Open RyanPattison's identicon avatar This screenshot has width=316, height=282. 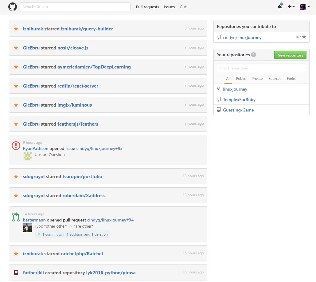[x=28, y=156]
